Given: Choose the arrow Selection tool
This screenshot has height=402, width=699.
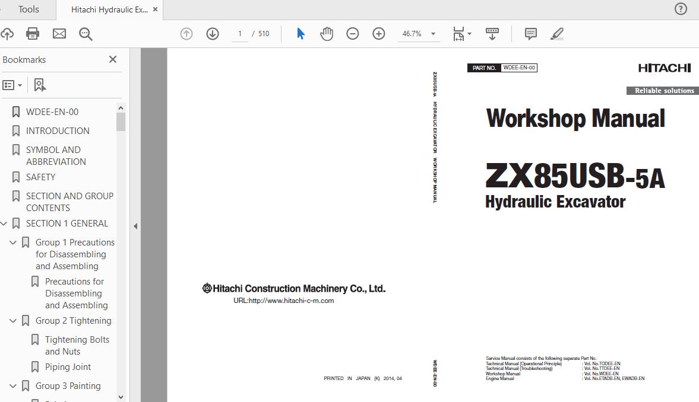Looking at the screenshot, I should [301, 34].
